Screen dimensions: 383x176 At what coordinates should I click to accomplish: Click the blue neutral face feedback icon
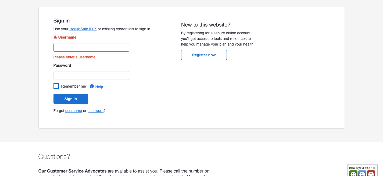(362, 174)
